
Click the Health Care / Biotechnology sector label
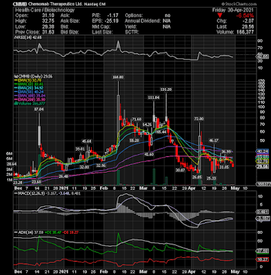[x=45, y=10]
